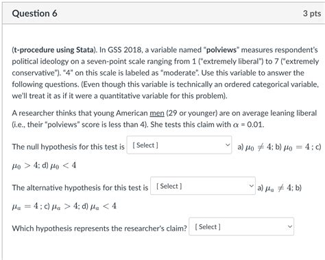This screenshot has width=325, height=260.
Task: Click the chevron arrow of researcher's claim dropdown
Action: [290, 226]
